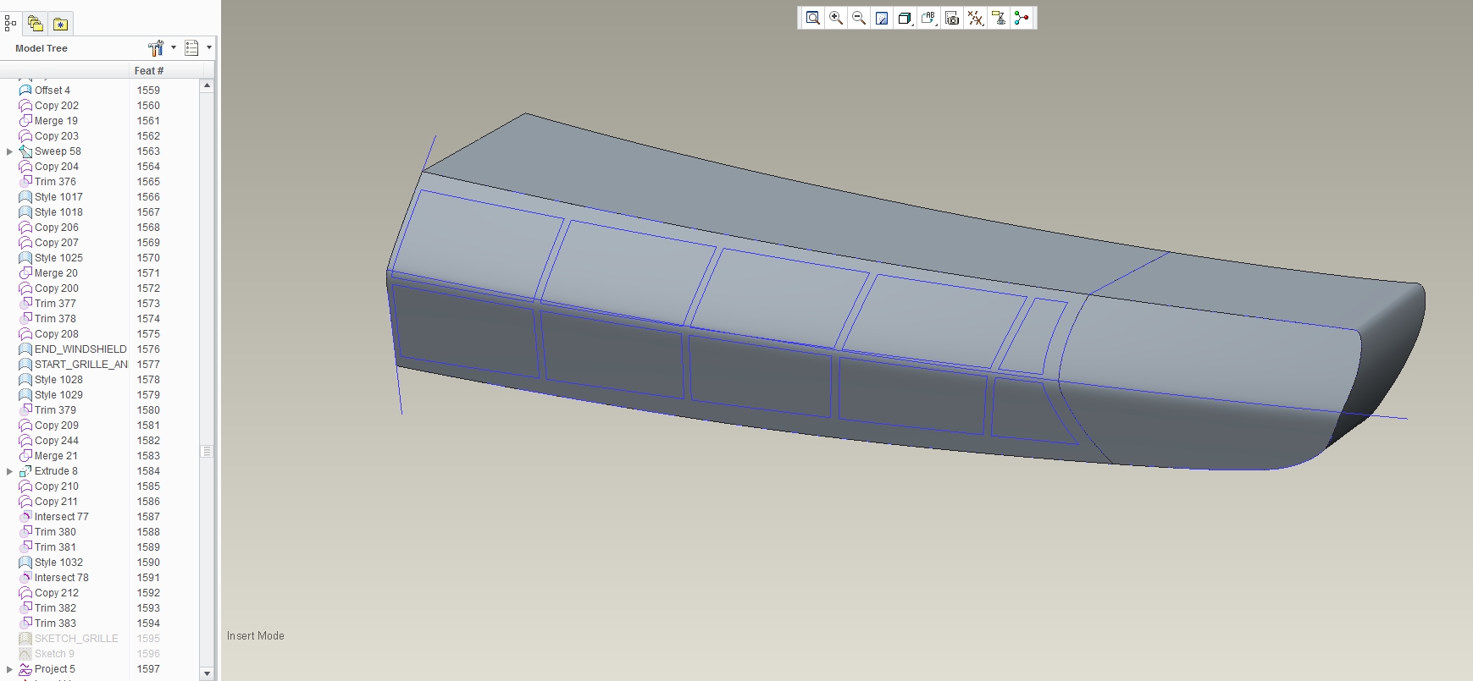Select the Style 1032 feature

pos(58,563)
